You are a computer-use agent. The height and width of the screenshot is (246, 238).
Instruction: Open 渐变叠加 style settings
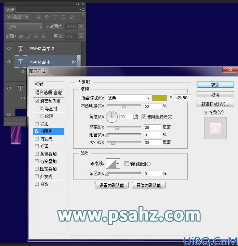pos(48,161)
